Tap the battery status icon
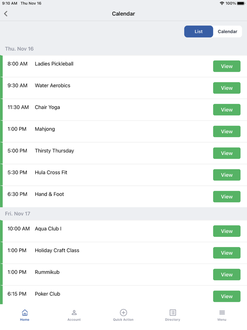 (241, 3)
